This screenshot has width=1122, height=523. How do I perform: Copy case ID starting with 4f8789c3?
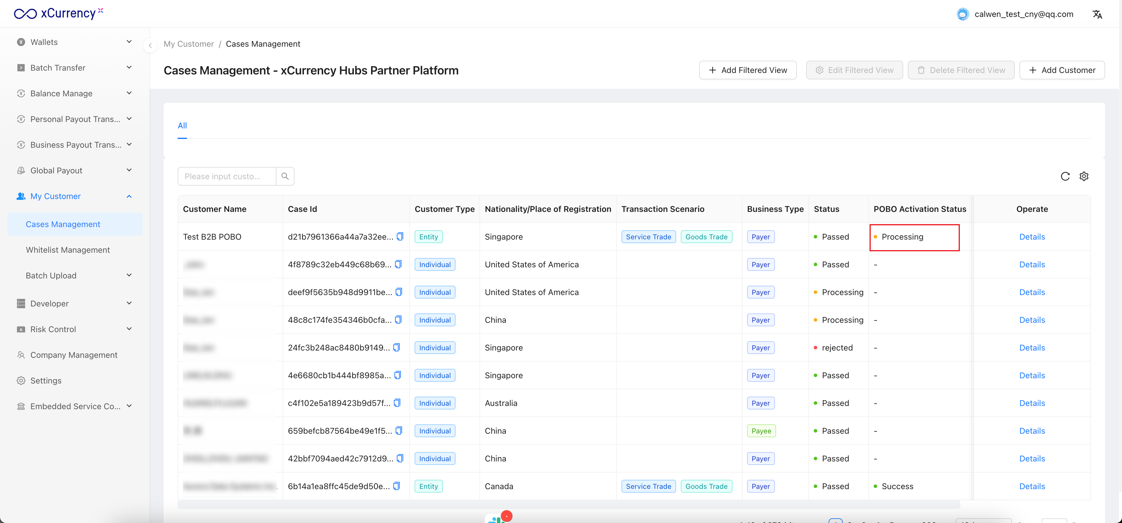(x=398, y=264)
